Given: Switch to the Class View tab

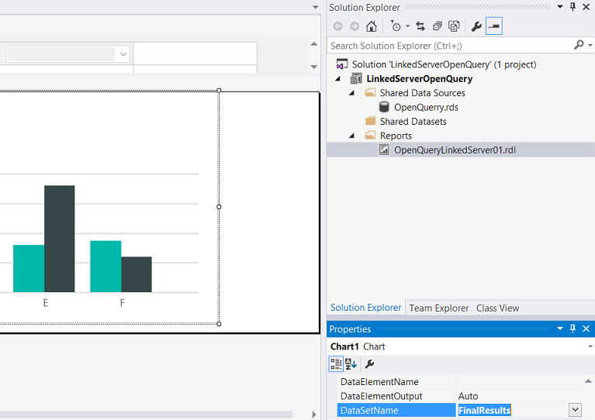Looking at the screenshot, I should 497,308.
